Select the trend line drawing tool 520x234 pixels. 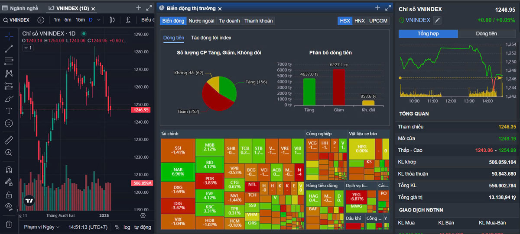coord(9,49)
